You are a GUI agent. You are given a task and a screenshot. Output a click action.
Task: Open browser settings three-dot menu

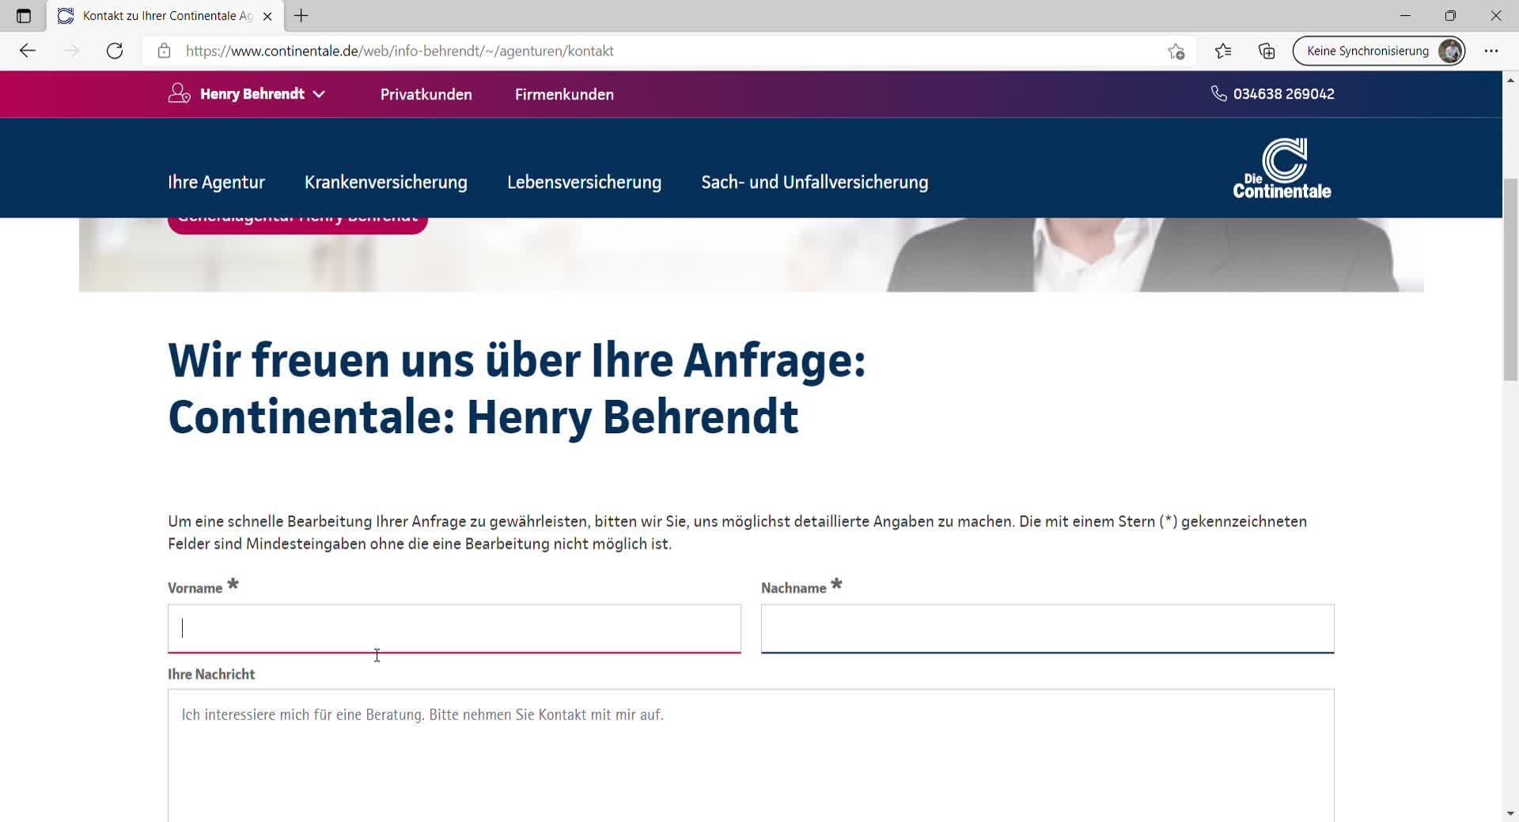[1491, 51]
